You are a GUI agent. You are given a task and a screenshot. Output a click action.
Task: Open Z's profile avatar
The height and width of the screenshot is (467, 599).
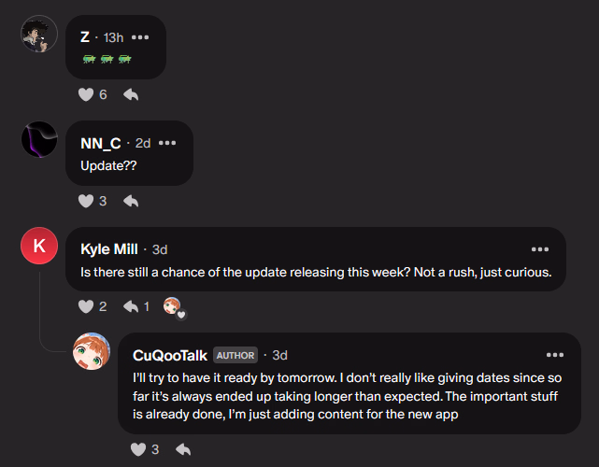click(39, 34)
